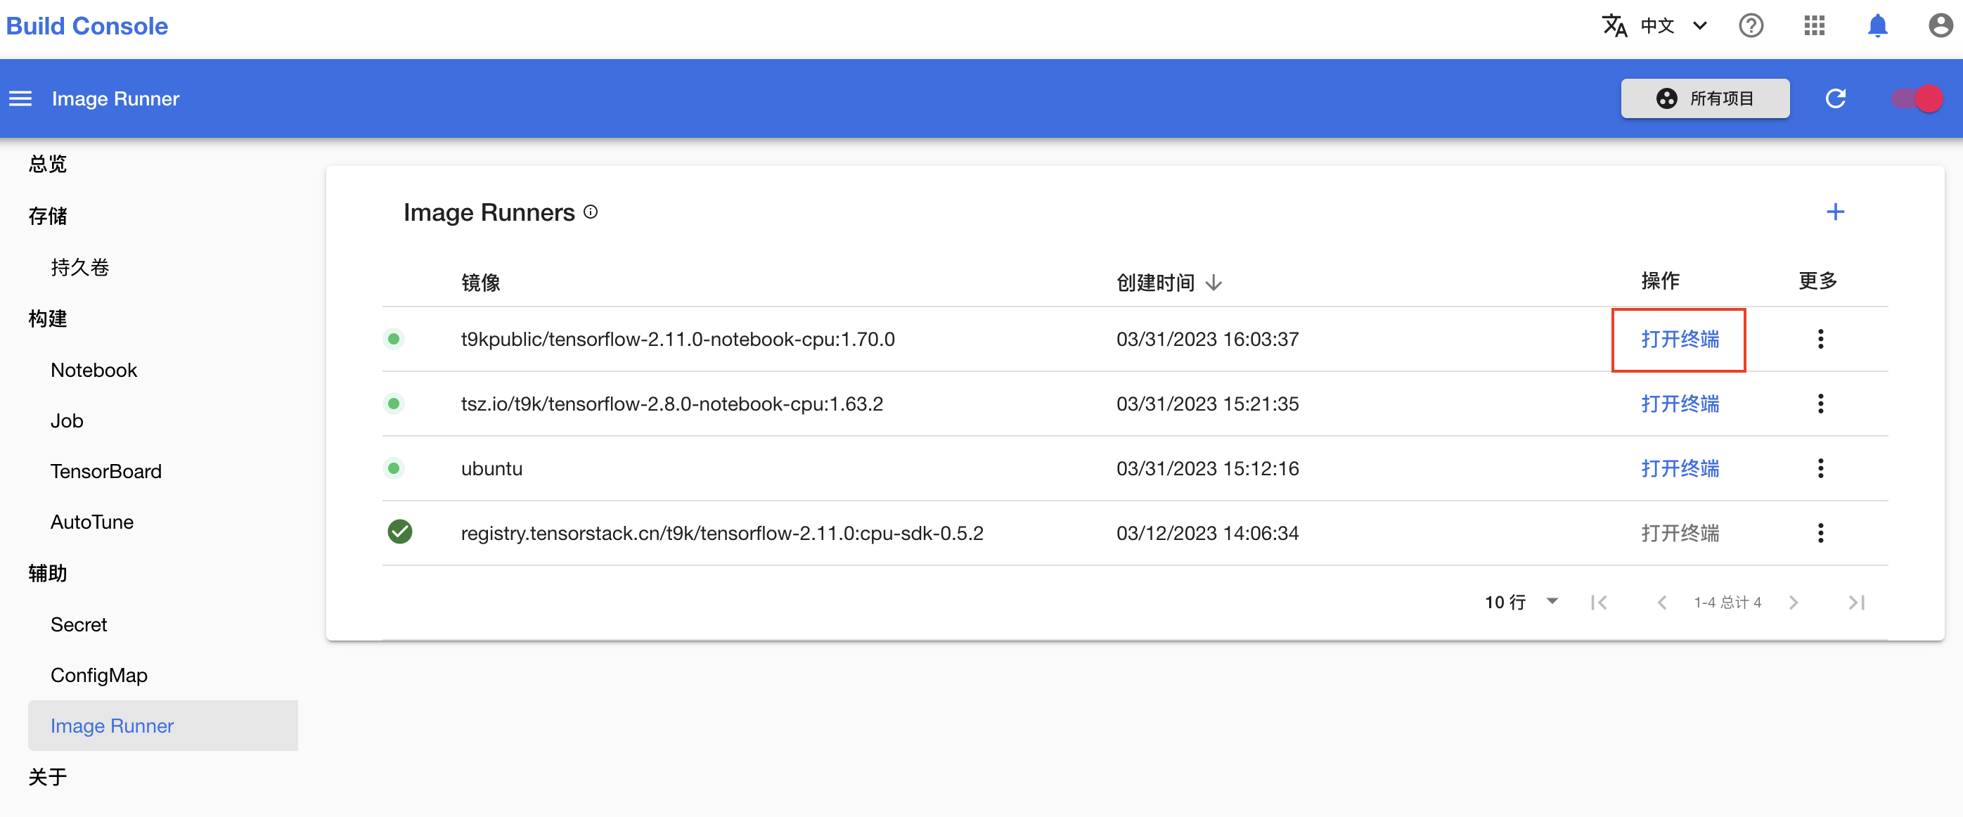Click the Image Runner title in blue bar
This screenshot has height=817, width=1963.
pyautogui.click(x=115, y=98)
